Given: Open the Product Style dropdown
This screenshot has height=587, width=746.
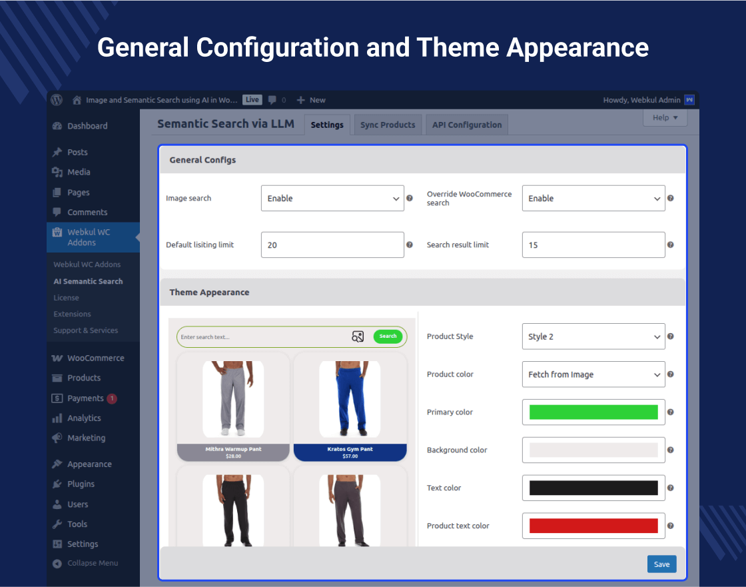Looking at the screenshot, I should (x=593, y=336).
